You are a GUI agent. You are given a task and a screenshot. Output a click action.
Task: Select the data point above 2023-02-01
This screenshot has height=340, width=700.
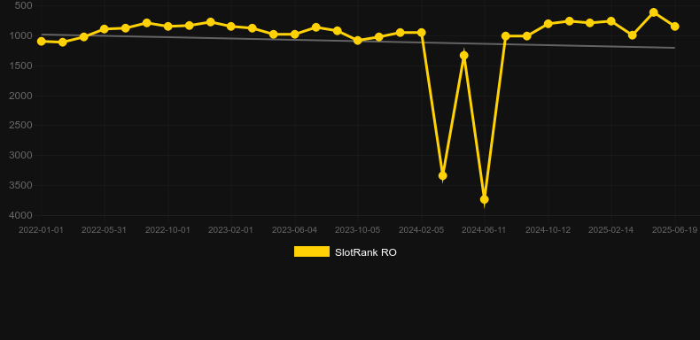(231, 27)
